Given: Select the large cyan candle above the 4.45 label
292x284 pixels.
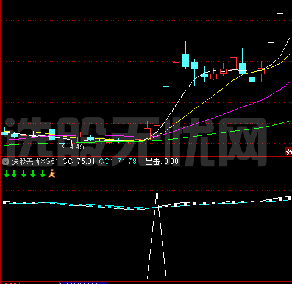Looking at the screenshot, I should [52, 134].
